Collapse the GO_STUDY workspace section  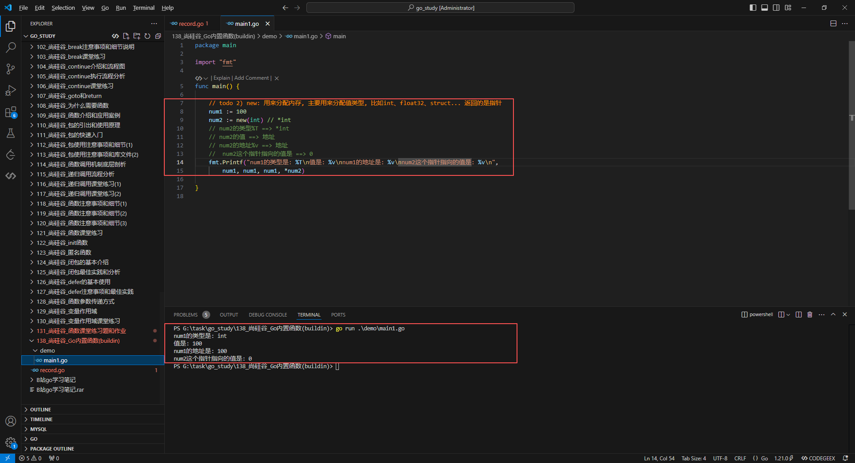tap(43, 36)
